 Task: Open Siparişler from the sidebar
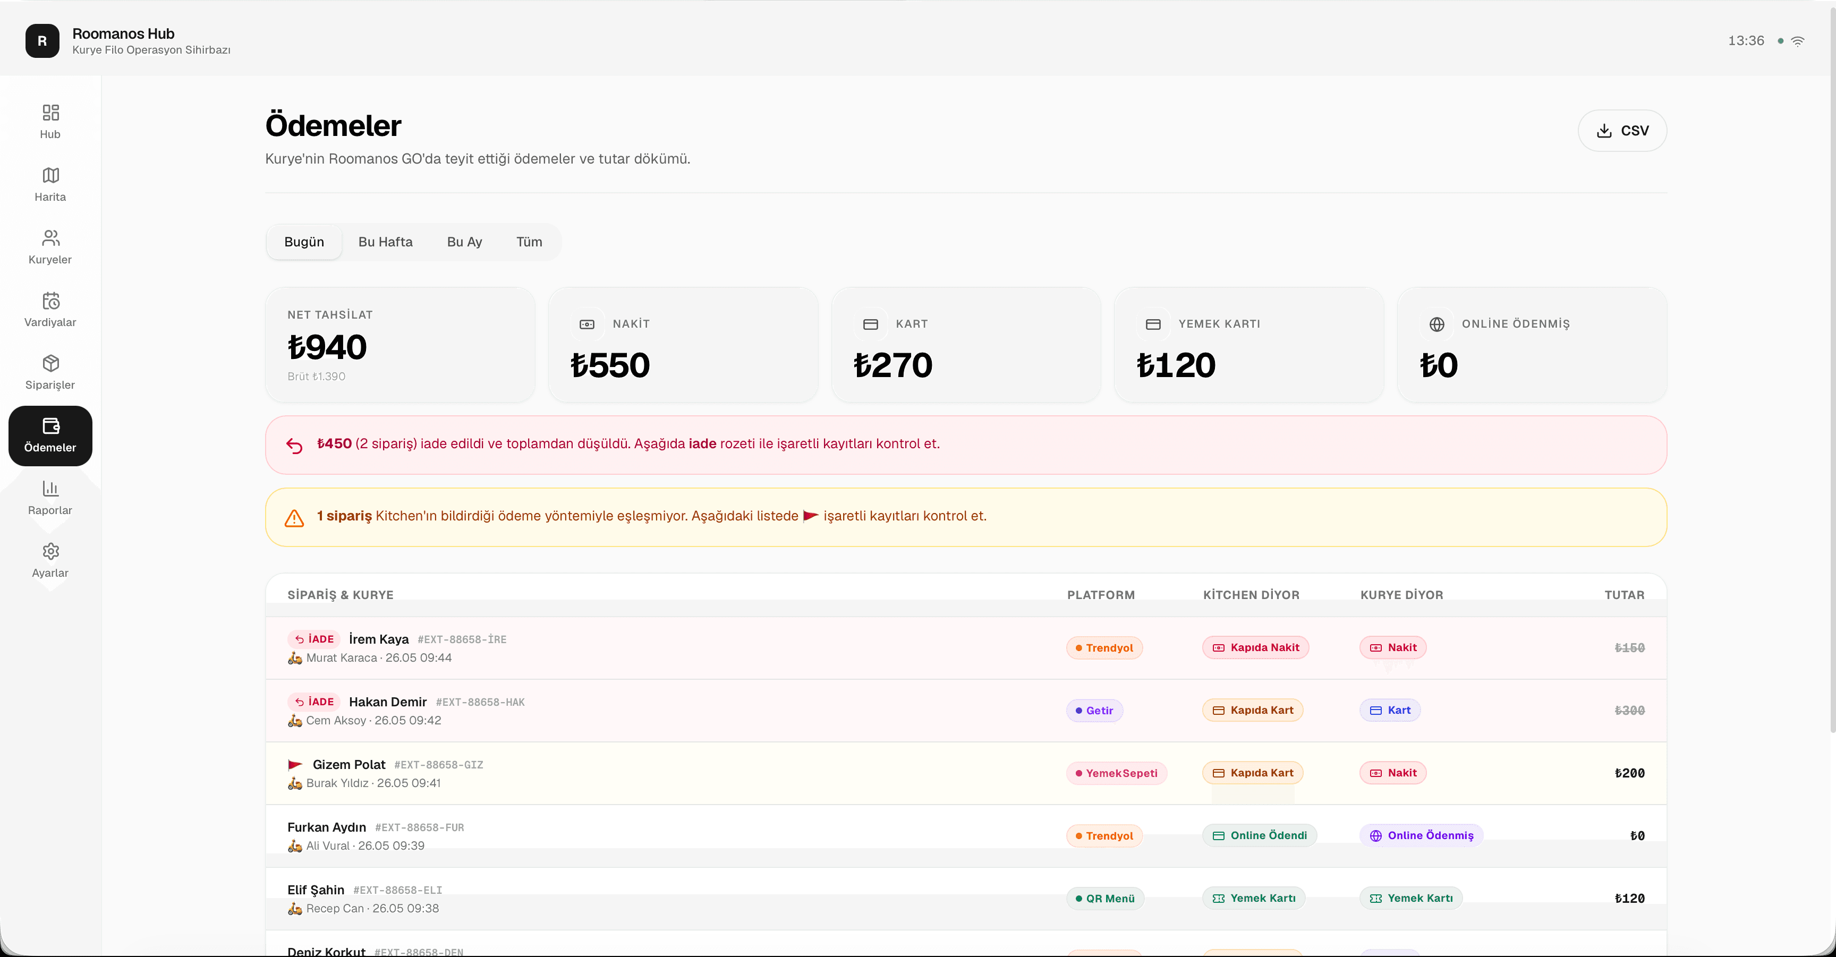point(50,373)
